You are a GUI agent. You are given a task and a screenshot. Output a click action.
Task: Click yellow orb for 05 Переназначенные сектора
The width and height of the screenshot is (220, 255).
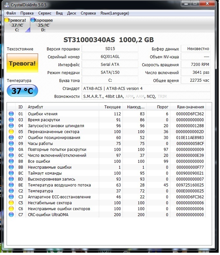click(x=11, y=131)
